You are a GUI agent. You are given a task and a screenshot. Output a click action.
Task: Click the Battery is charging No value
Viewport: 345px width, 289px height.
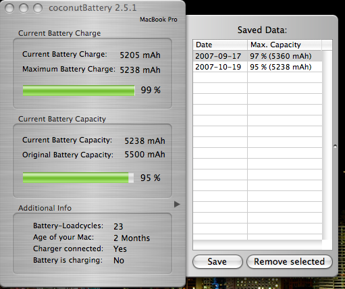pyautogui.click(x=119, y=261)
